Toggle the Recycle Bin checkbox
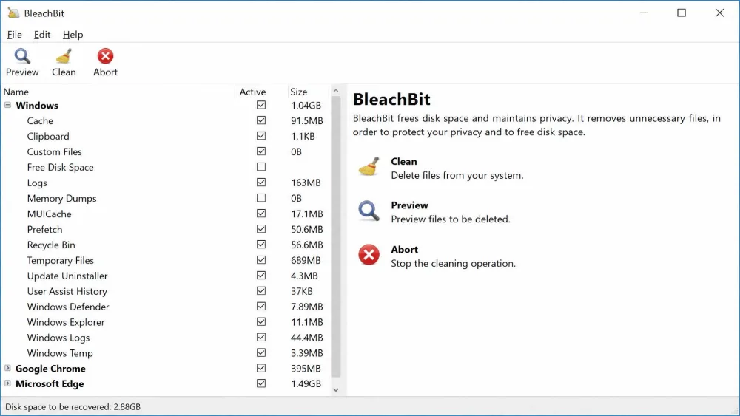The width and height of the screenshot is (740, 416). coord(261,245)
